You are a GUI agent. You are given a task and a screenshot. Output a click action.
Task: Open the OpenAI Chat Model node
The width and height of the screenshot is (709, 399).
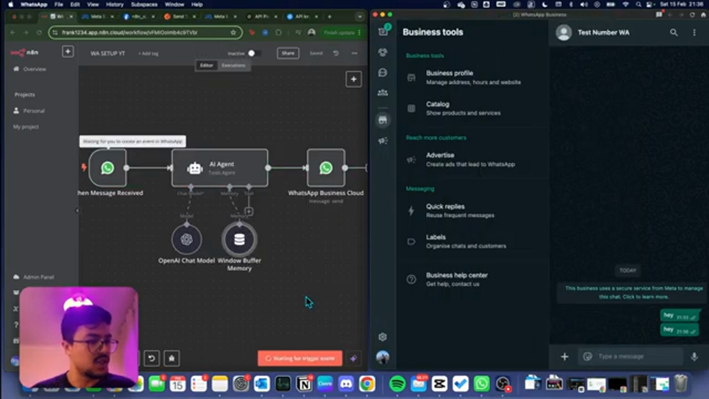(187, 239)
